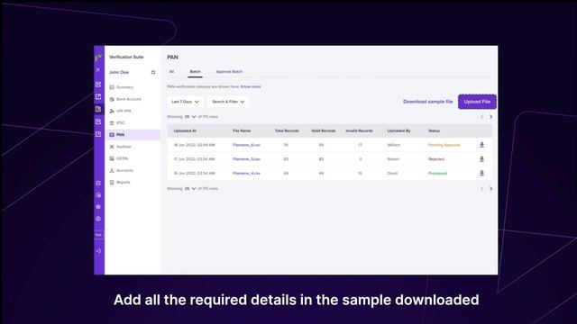Viewport: 577px width, 324px height.
Task: Click the John Doe account name
Action: coord(119,72)
